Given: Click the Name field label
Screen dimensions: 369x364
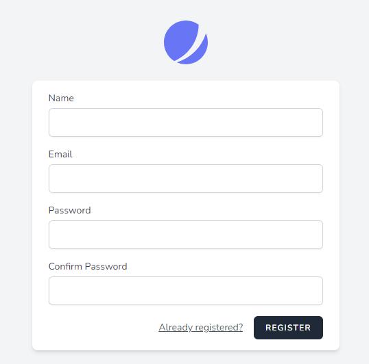Looking at the screenshot, I should [61, 98].
